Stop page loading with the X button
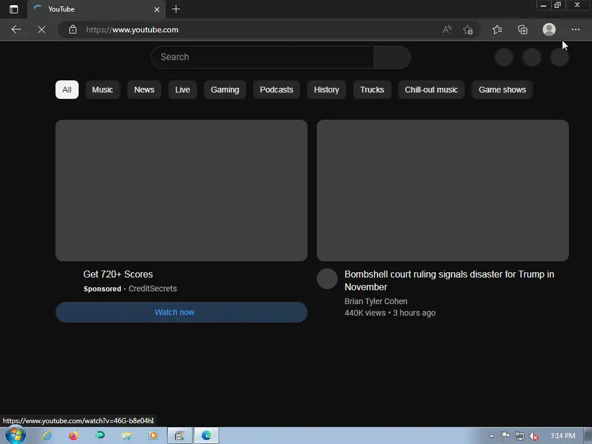Image resolution: width=592 pixels, height=444 pixels. click(x=42, y=29)
